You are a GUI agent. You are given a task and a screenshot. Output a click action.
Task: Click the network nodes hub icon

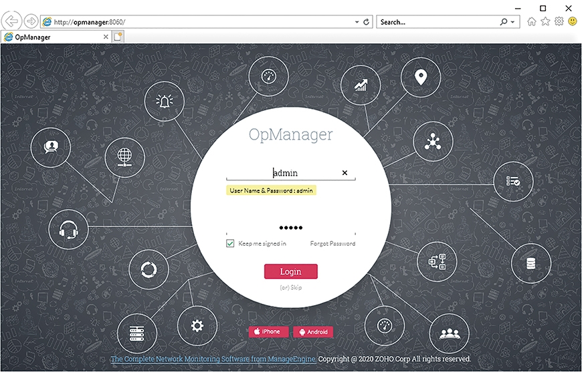(x=433, y=142)
